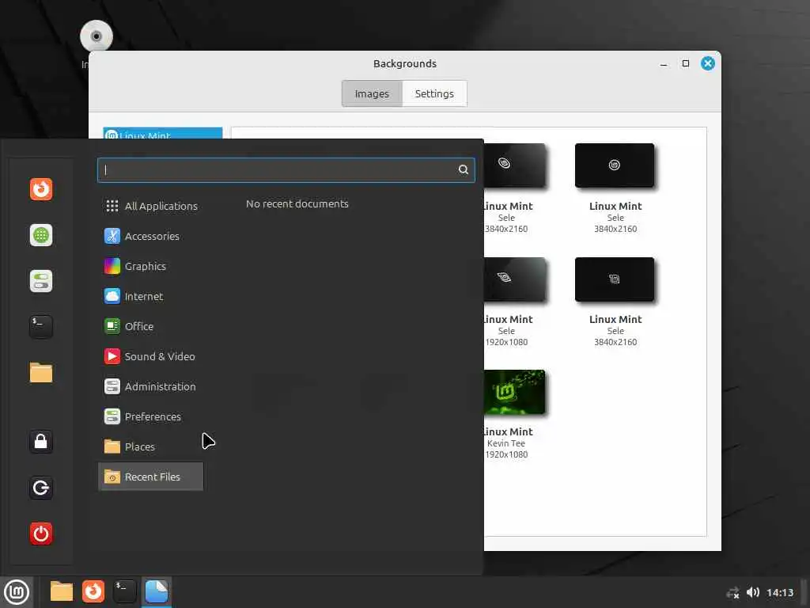The height and width of the screenshot is (608, 810).
Task: Select the Recent Files category
Action: pyautogui.click(x=151, y=476)
